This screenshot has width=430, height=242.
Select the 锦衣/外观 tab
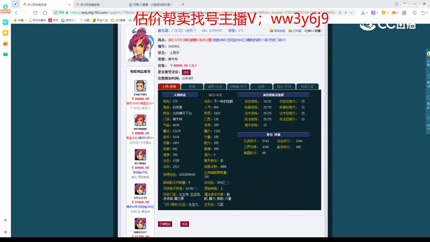[284, 86]
